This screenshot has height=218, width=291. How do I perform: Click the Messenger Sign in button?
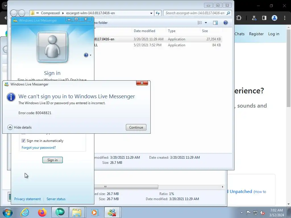[53, 160]
